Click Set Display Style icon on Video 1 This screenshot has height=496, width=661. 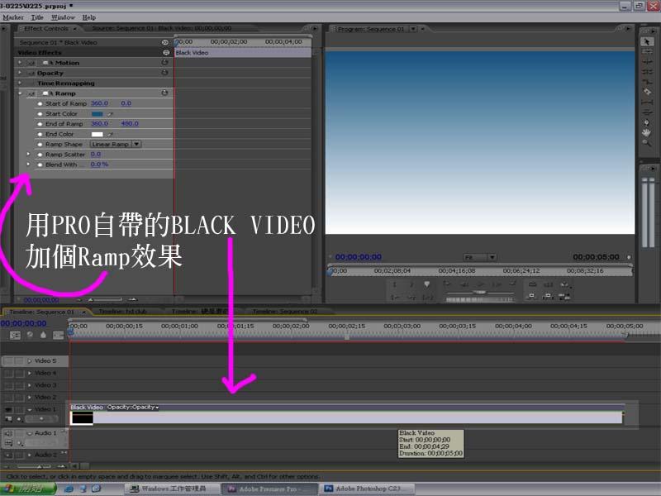[8, 419]
